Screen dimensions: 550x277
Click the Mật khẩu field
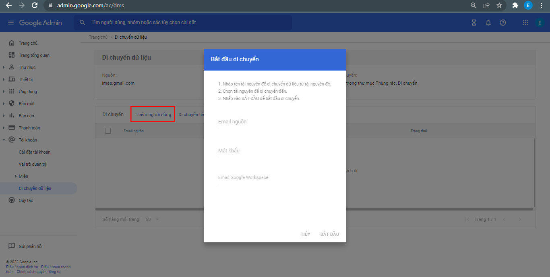point(275,150)
